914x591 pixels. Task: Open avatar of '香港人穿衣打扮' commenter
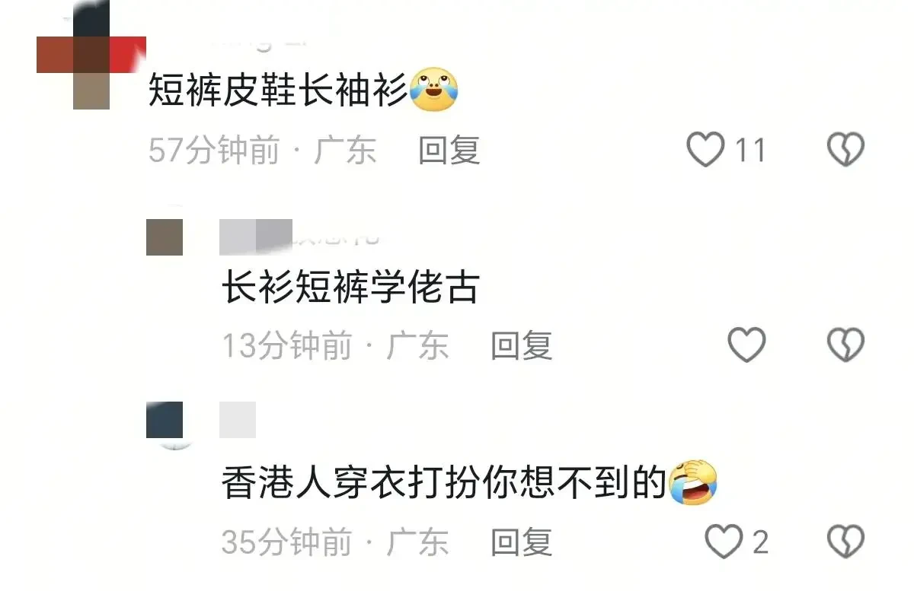[165, 420]
